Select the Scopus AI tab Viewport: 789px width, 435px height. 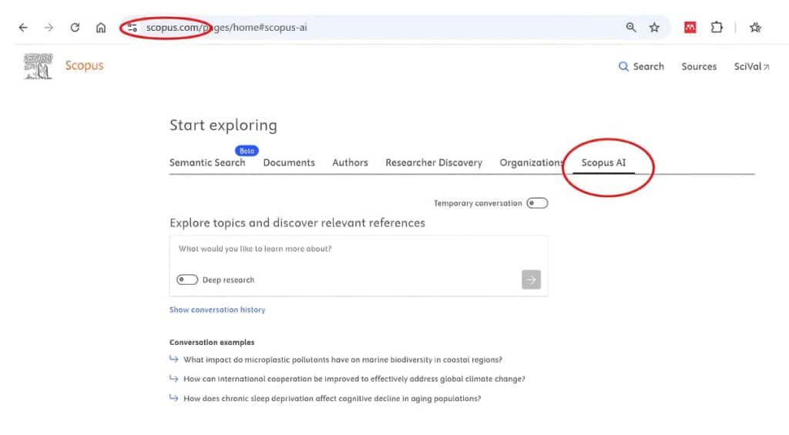(x=603, y=162)
